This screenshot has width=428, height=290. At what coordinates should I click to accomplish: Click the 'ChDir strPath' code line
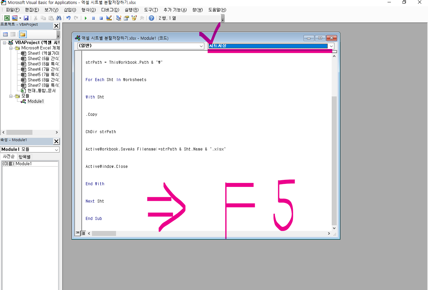pyautogui.click(x=101, y=132)
